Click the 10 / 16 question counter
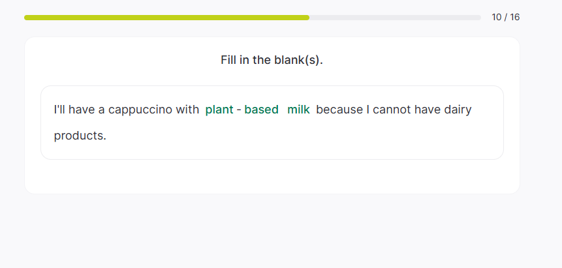The height and width of the screenshot is (268, 562). point(506,18)
